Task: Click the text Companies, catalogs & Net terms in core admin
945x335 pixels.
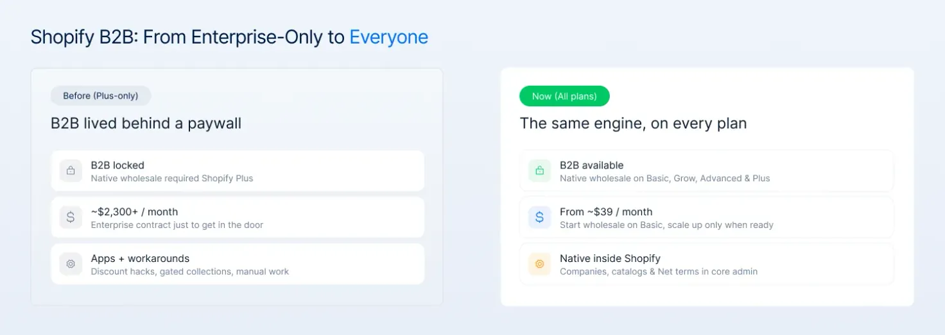Action: pos(659,272)
